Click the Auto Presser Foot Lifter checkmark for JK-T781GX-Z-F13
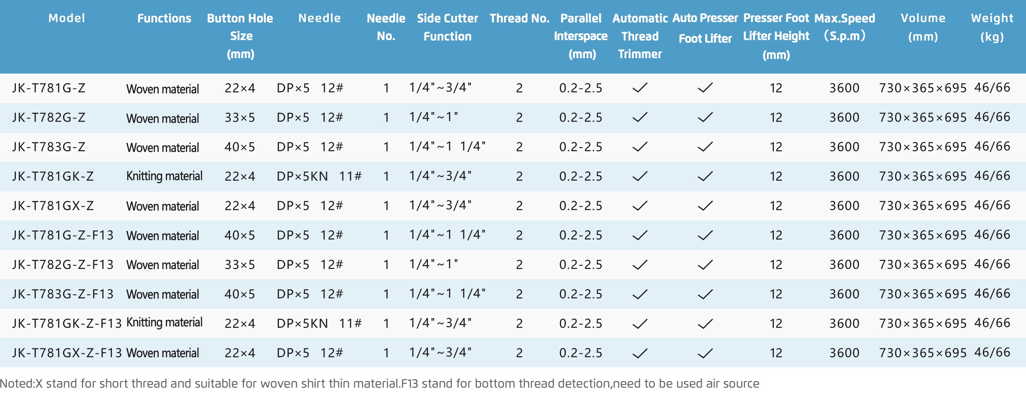 [705, 353]
